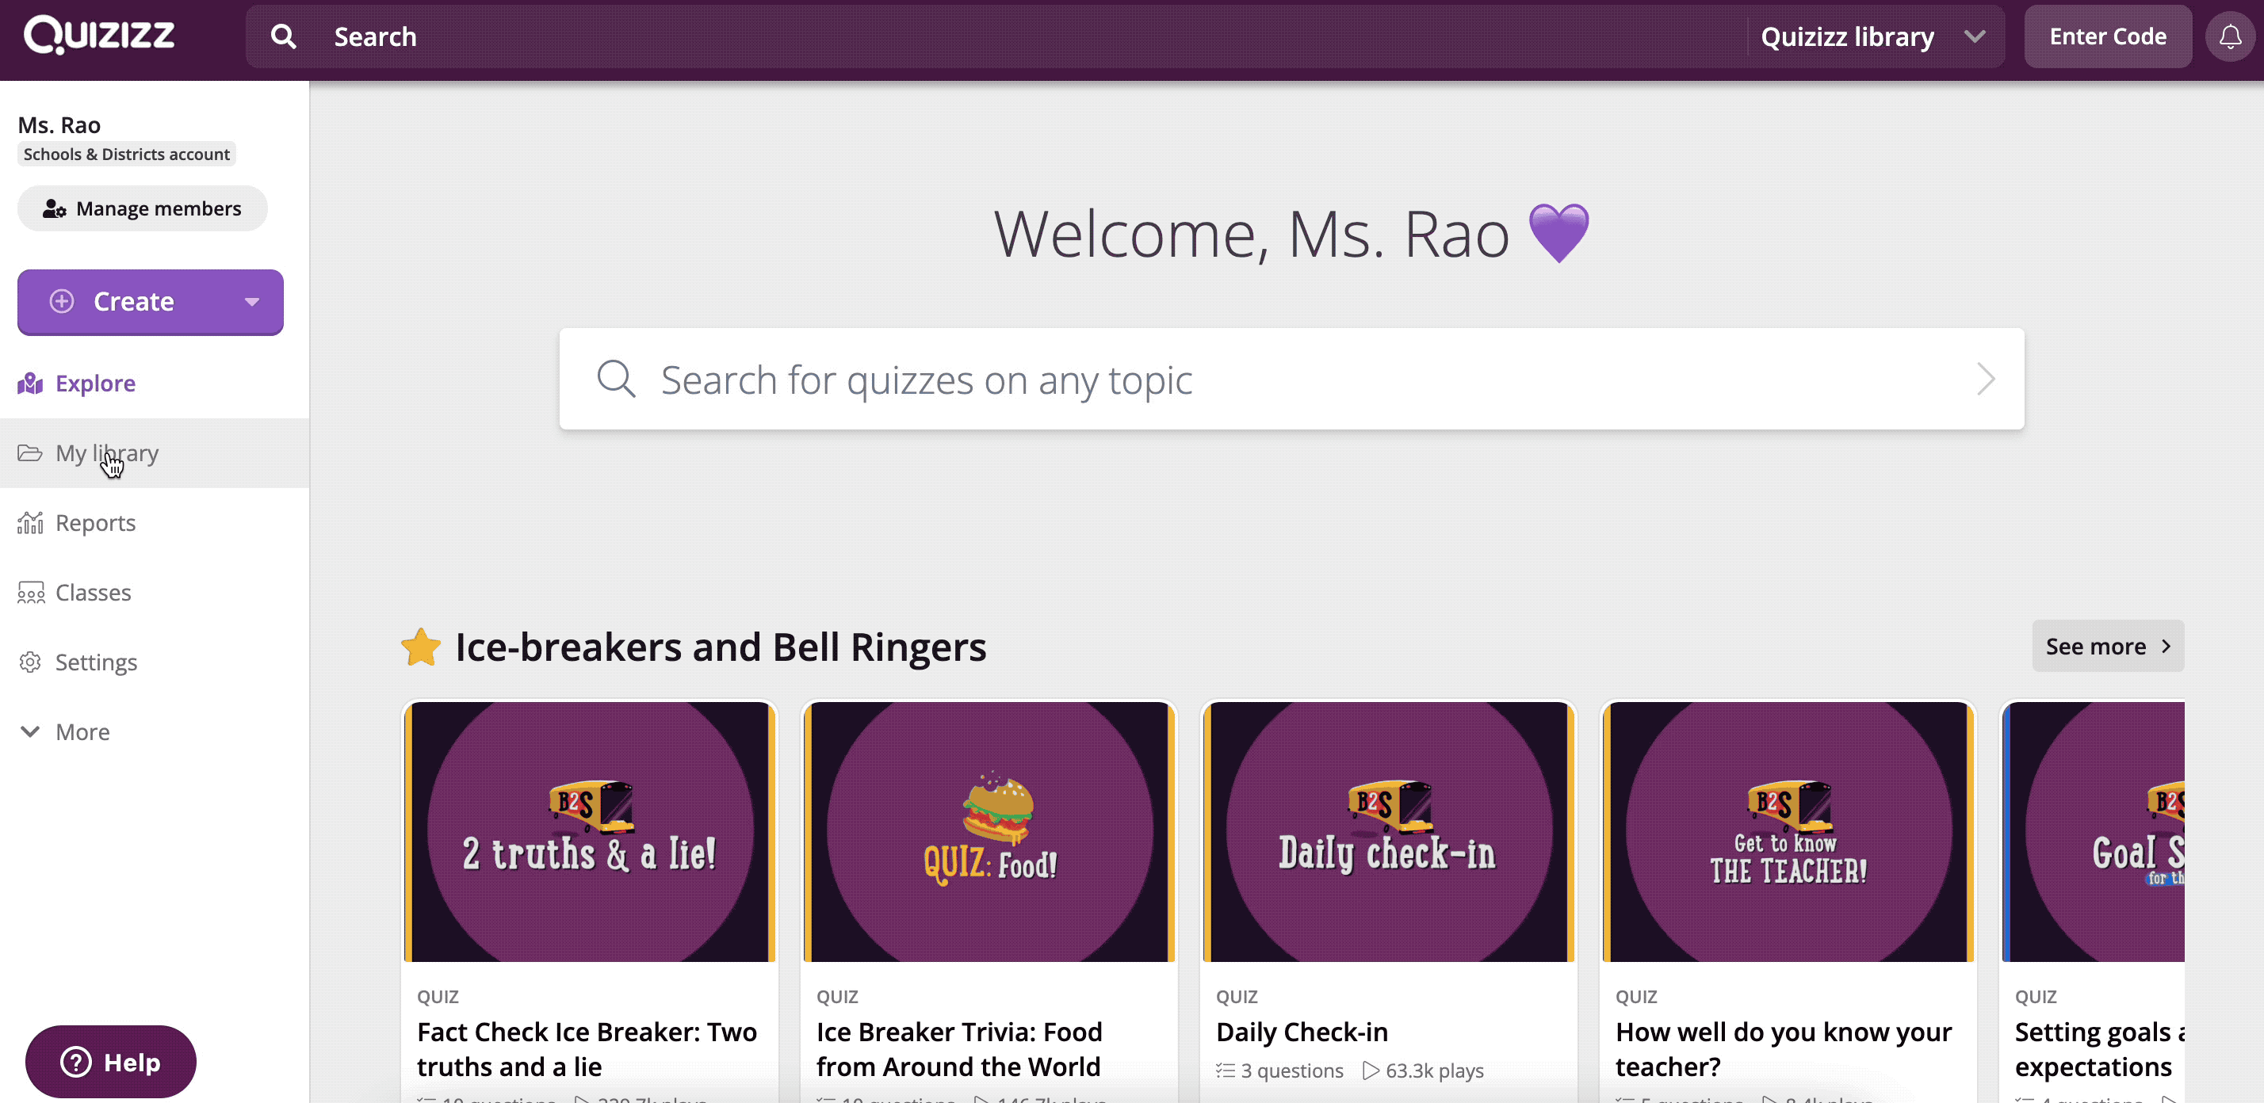Open the Classes sidebar icon
Screen dimensions: 2264x1103
coord(30,592)
